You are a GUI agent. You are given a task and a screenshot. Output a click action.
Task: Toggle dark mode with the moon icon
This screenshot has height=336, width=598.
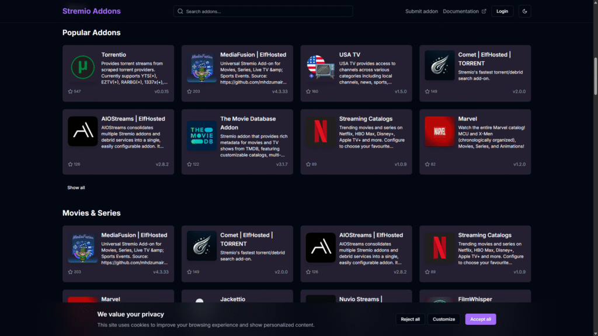(x=524, y=12)
